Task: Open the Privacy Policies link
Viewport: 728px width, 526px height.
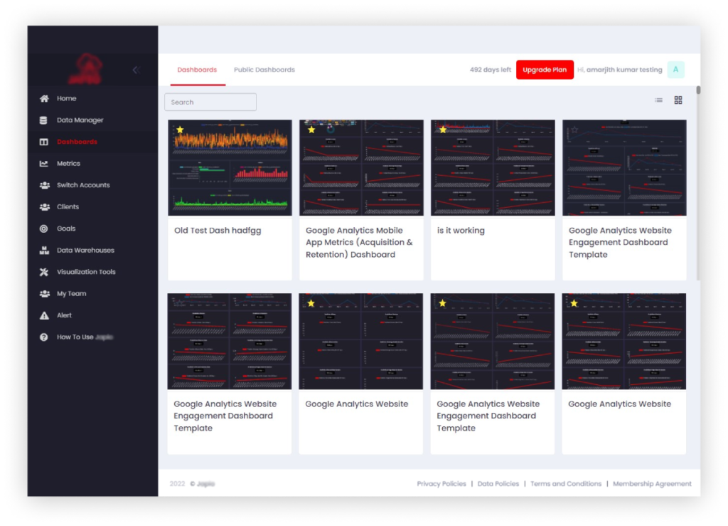Action: tap(441, 483)
